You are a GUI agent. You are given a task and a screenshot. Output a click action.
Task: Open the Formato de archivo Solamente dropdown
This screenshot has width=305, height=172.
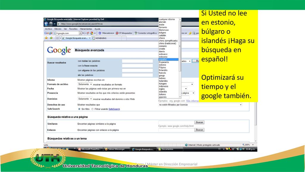tap(85, 84)
